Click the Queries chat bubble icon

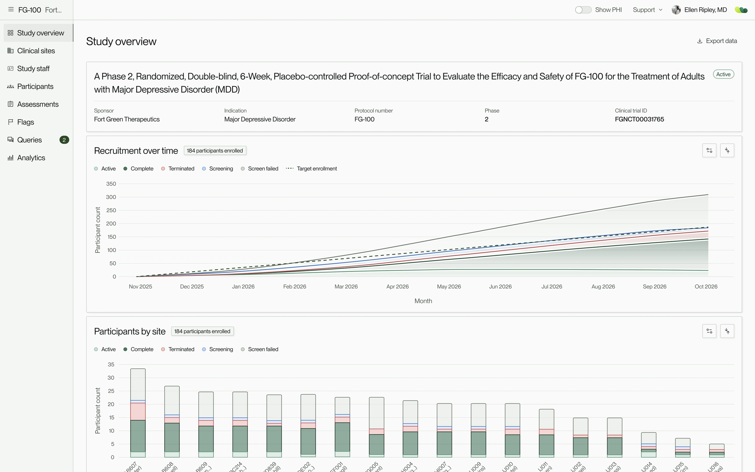pyautogui.click(x=10, y=140)
